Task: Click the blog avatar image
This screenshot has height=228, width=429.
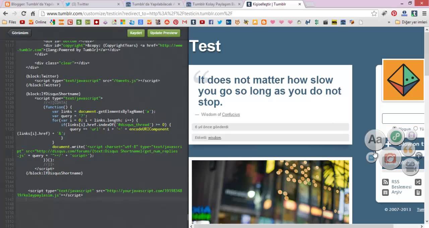Action: point(403,80)
